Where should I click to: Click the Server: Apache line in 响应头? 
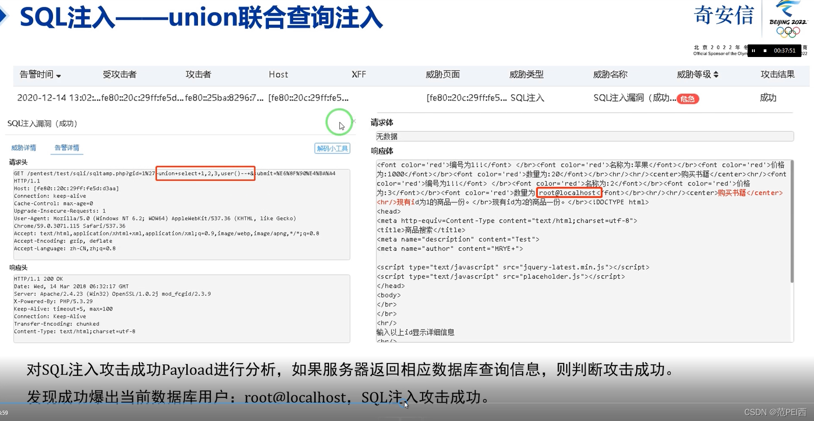[x=112, y=294]
